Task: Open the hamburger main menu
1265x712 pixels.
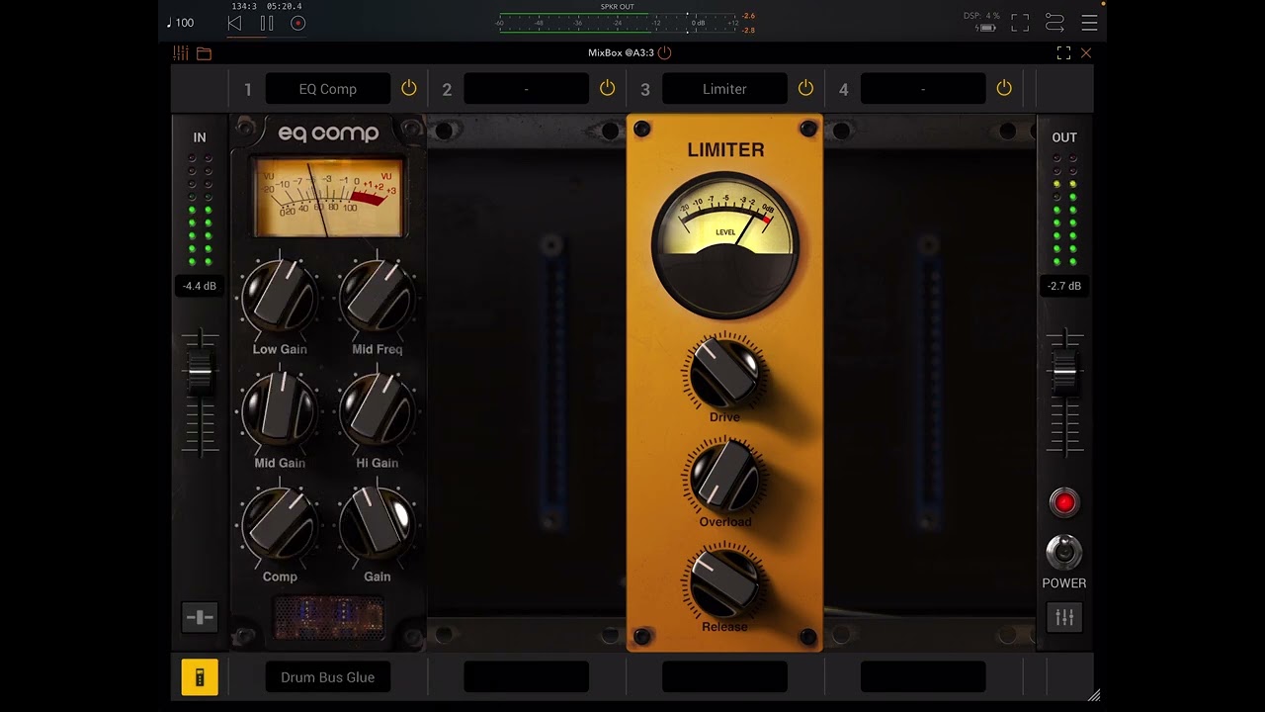Action: point(1089,23)
